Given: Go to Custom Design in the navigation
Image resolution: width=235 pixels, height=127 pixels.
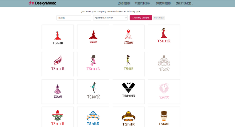Looking at the screenshot, I should click(164, 4).
